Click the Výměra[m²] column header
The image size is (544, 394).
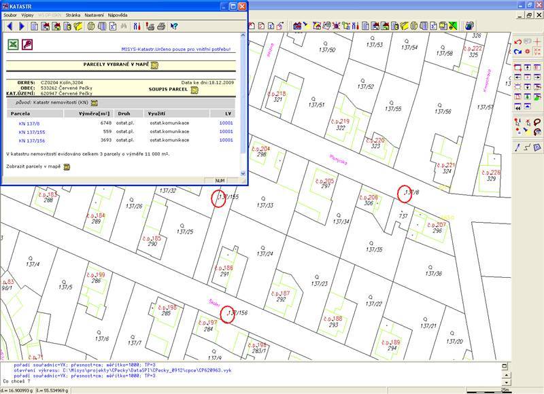(x=88, y=113)
